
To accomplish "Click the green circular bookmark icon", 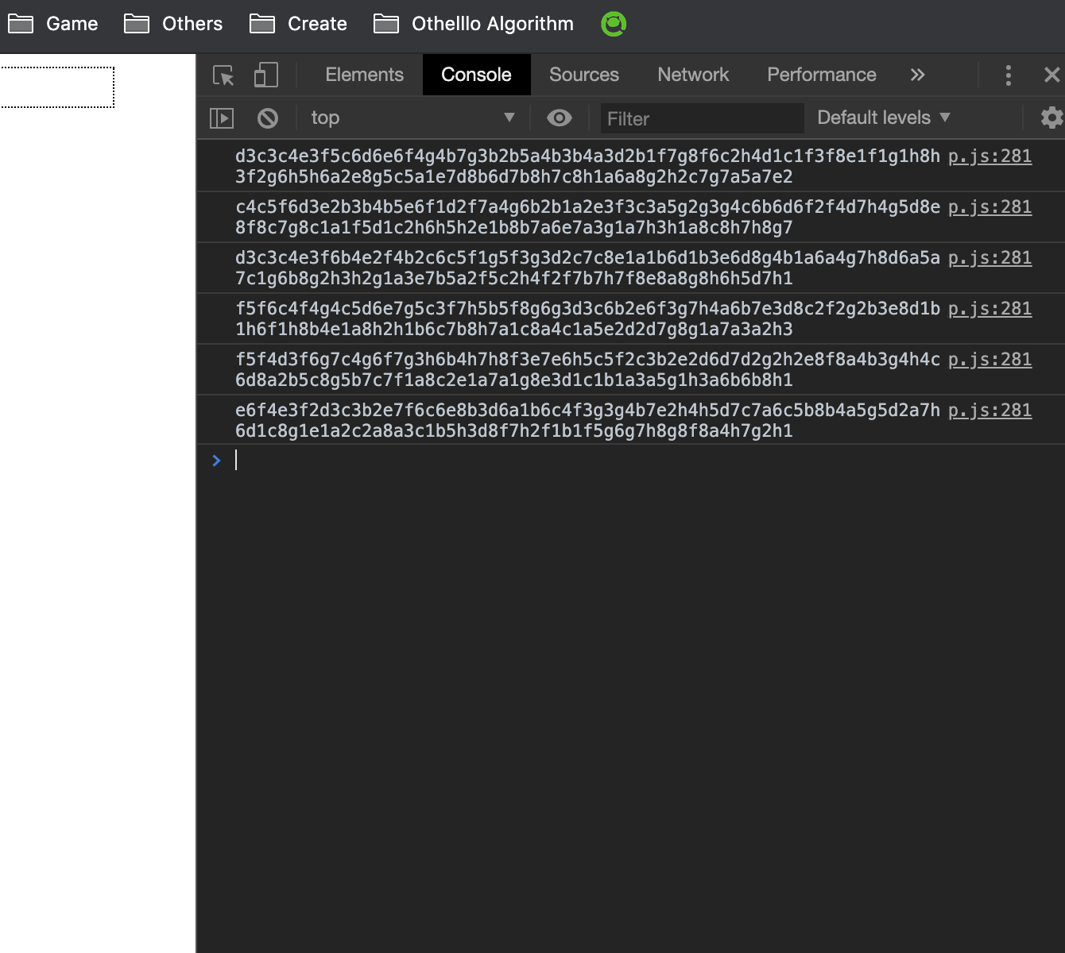I will [614, 24].
